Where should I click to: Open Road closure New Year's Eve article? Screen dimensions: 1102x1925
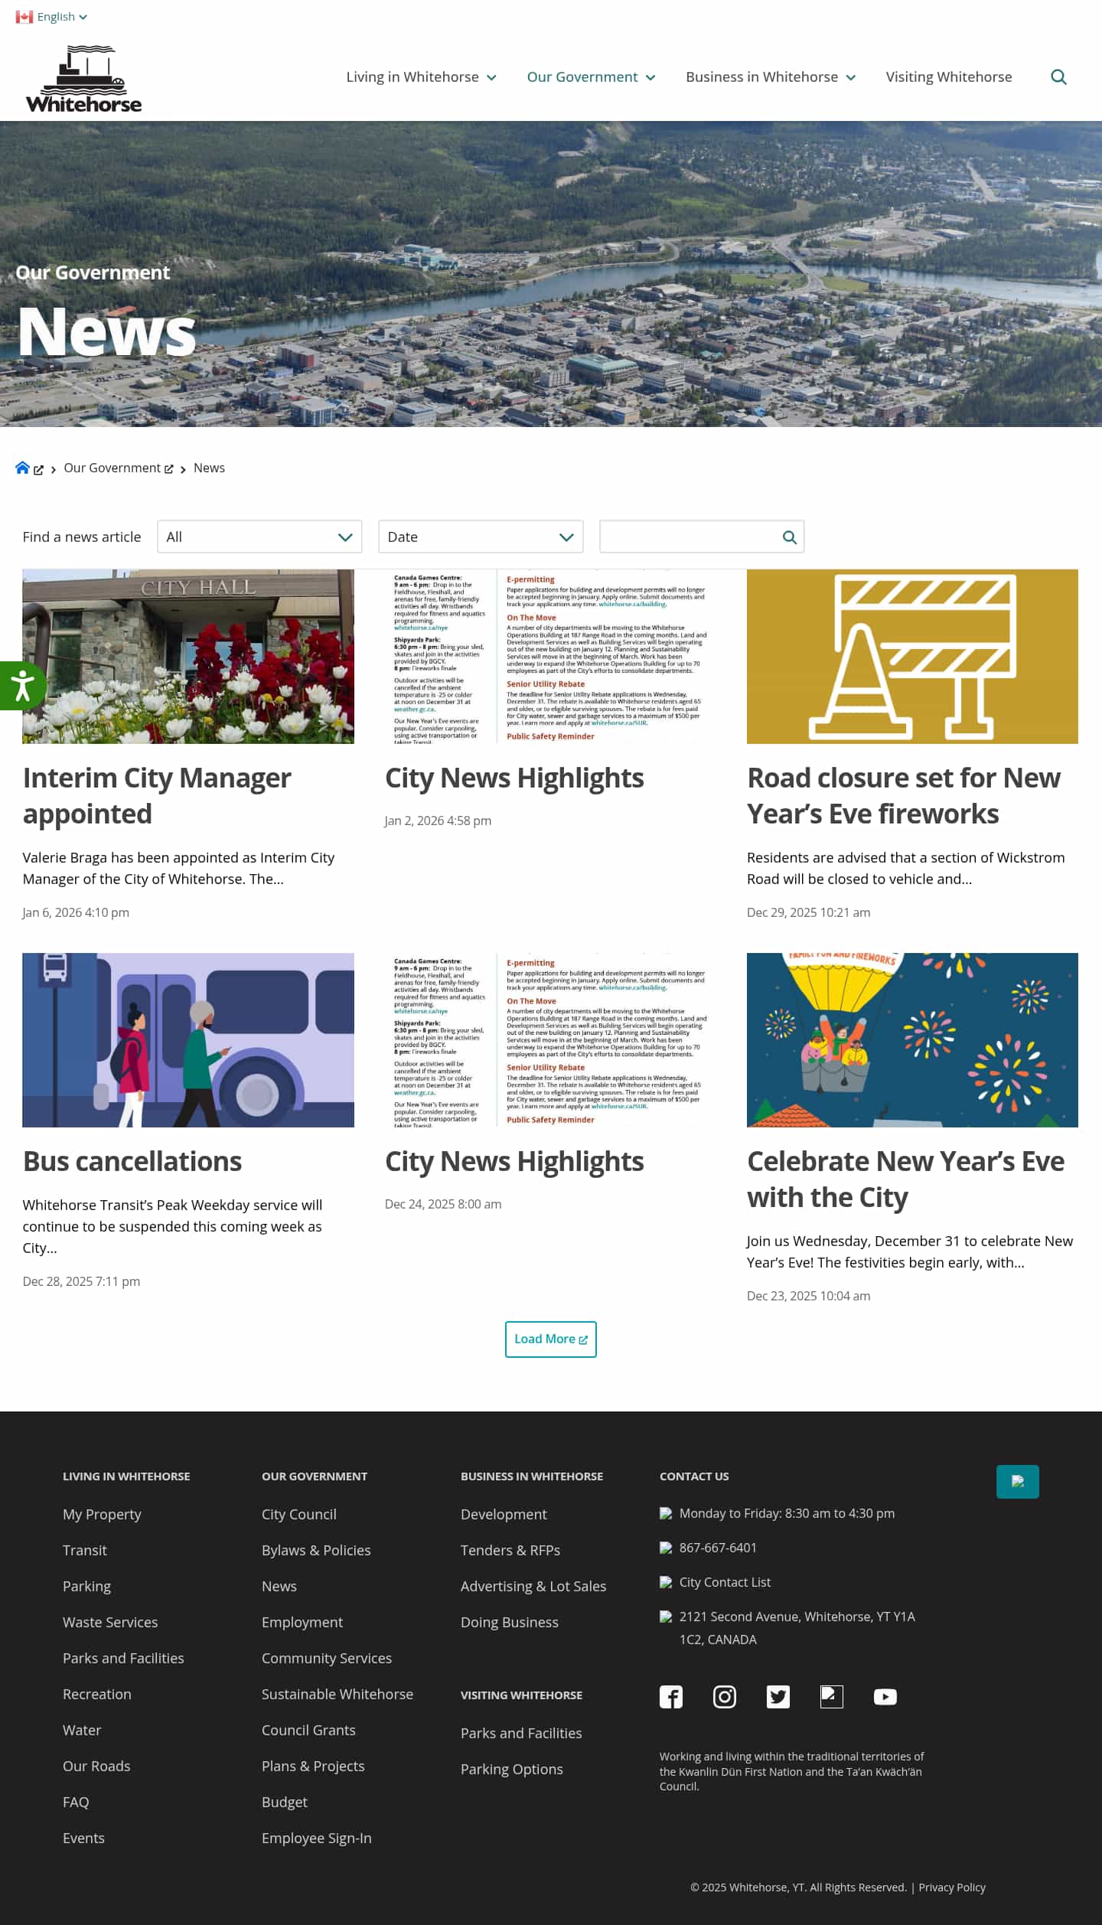[904, 796]
